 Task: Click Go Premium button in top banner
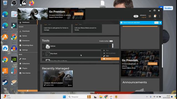coord(79,14)
